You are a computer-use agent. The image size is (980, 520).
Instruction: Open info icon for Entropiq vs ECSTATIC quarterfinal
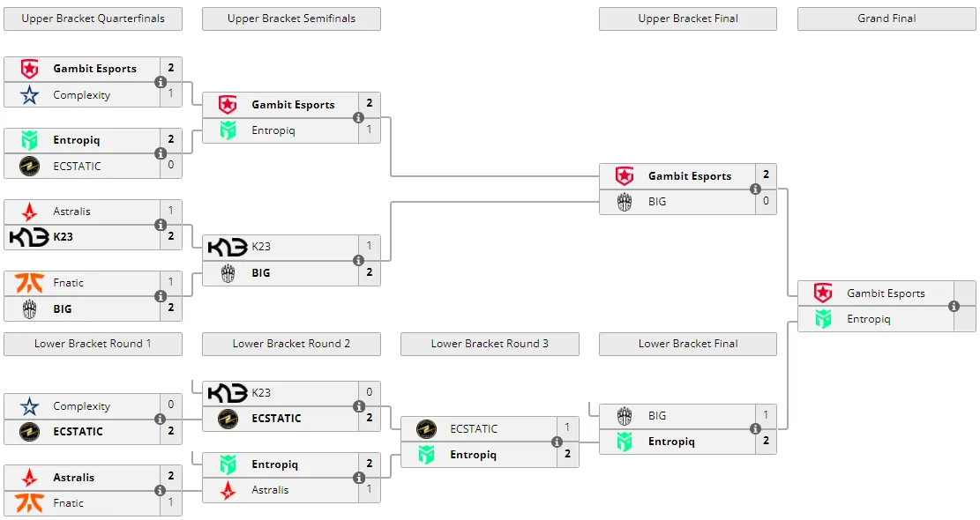click(x=161, y=153)
